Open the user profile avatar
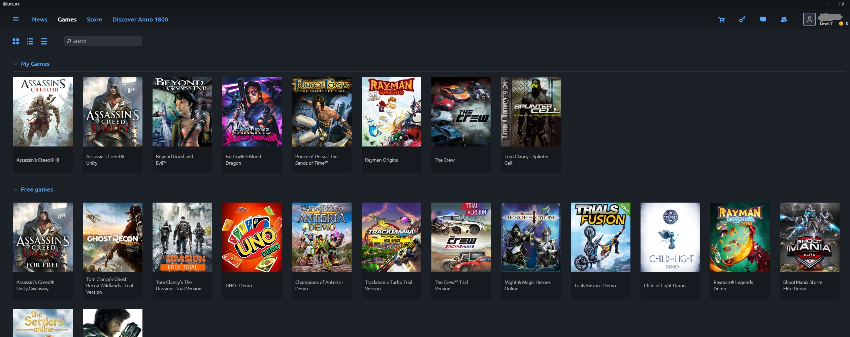Screen dimensions: 850x337 [809, 19]
